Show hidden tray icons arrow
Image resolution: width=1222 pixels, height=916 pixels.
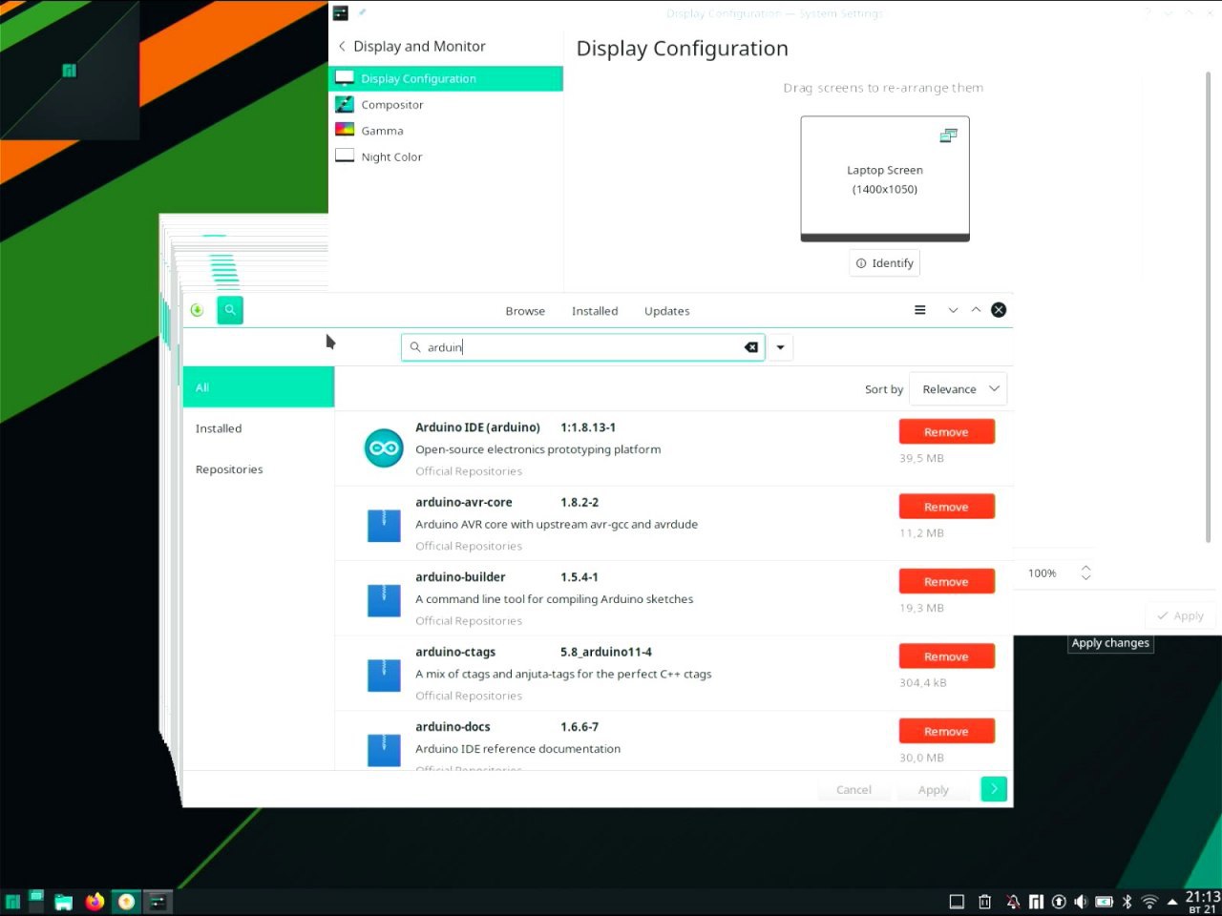coord(1172,902)
